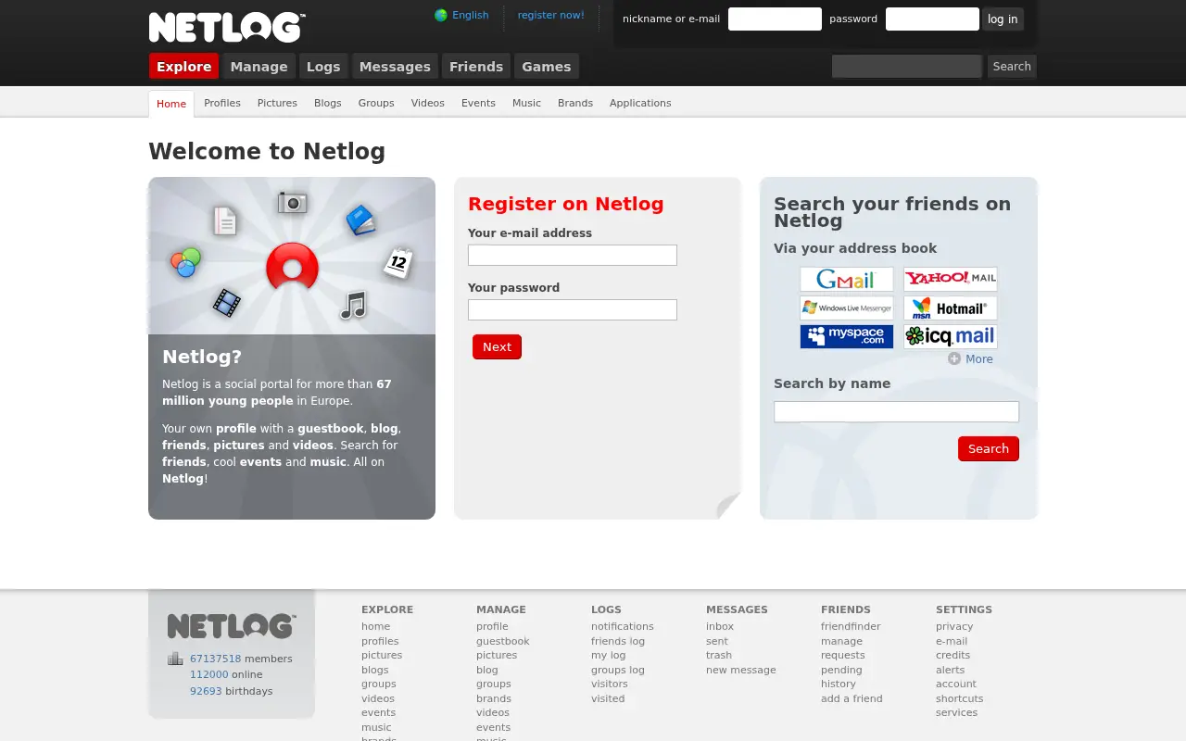Image resolution: width=1186 pixels, height=741 pixels.
Task: Click the globe language icon
Action: coord(441,15)
